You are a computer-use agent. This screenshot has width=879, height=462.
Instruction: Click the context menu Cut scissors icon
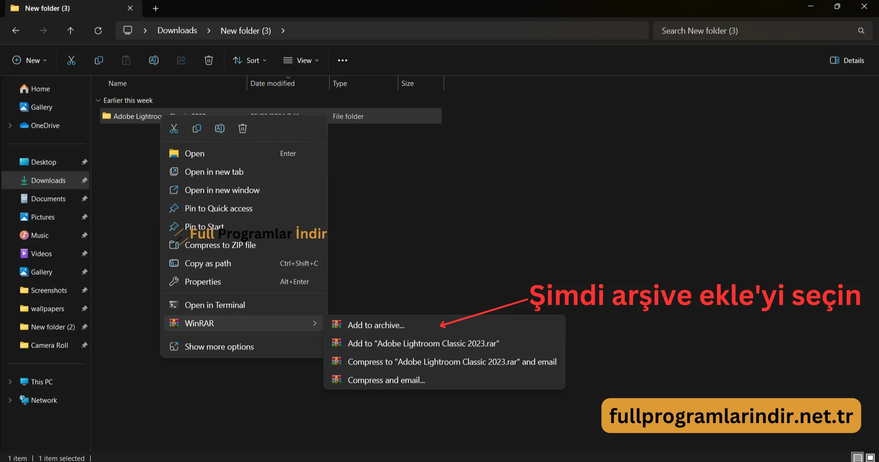[174, 129]
